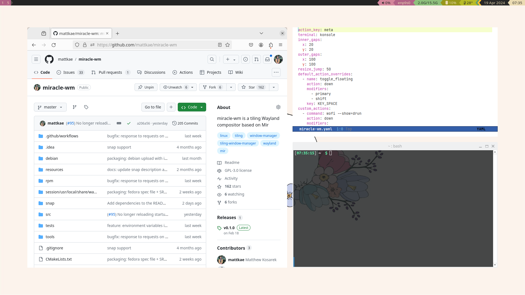Screen dimensions: 525x295
Task: Click the linux topic tag label
Action: [x=224, y=135]
